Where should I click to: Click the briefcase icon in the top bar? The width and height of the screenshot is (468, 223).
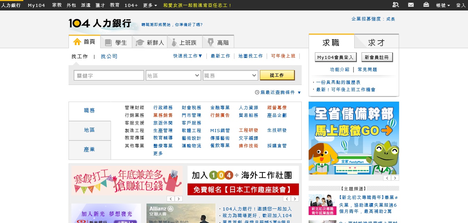[x=426, y=5]
